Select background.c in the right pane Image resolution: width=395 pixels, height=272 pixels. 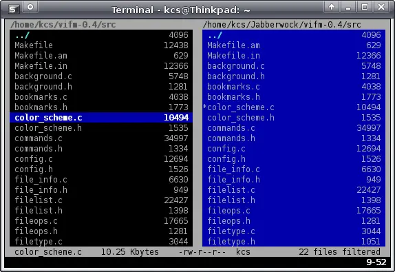pos(294,66)
